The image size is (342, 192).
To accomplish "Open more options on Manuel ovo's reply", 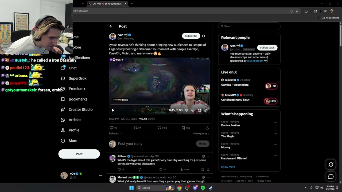I will pyautogui.click(x=208, y=178).
